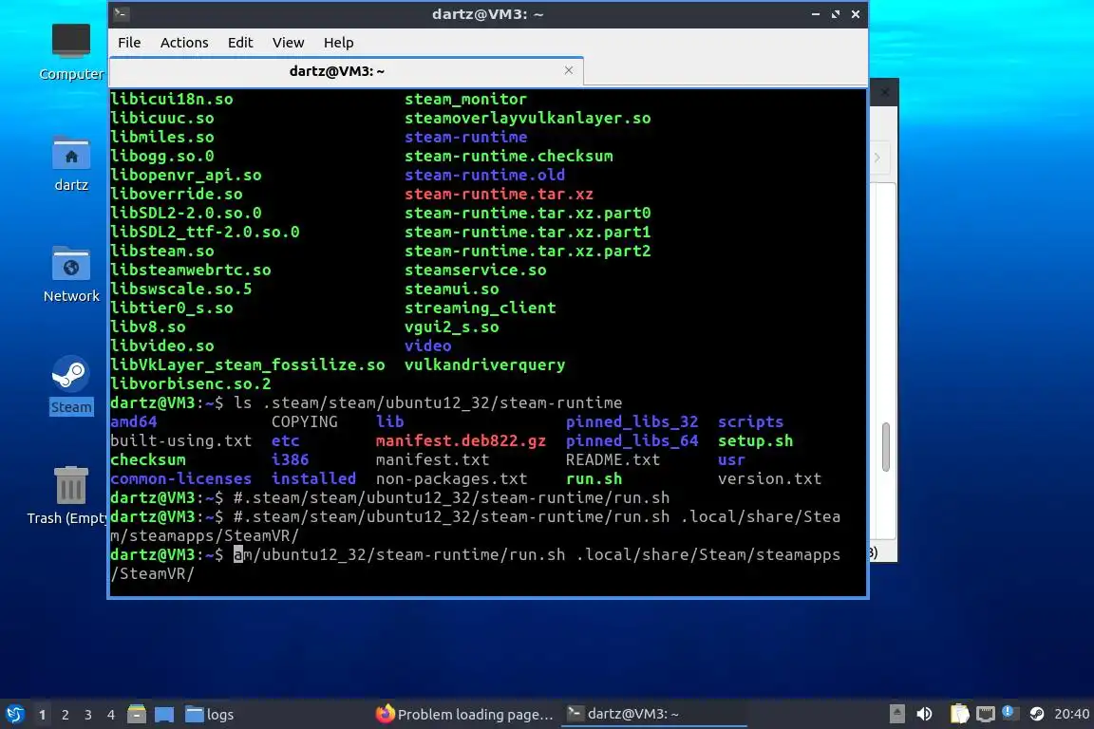Click the steam-runtime.tar.xz.part1 entry
Image resolution: width=1094 pixels, height=729 pixels.
(x=527, y=232)
